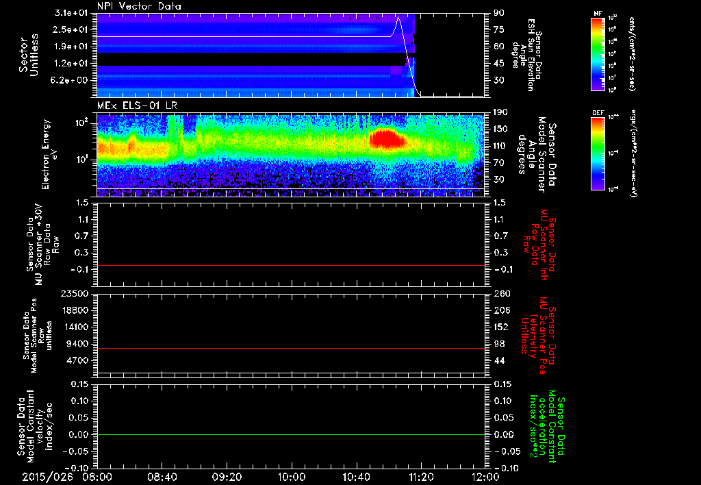Click the '98' telemetry tick label

pos(499,344)
